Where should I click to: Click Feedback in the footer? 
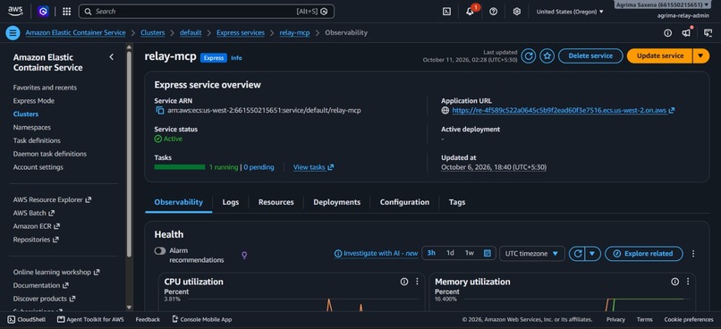click(x=148, y=319)
